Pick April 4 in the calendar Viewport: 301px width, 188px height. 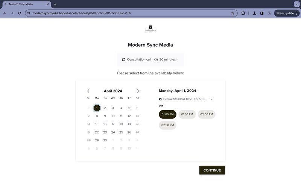point(121,108)
